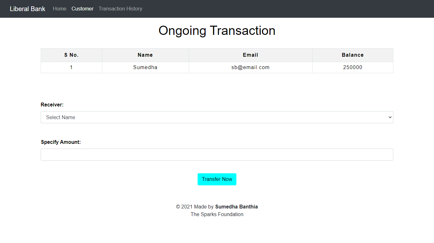Click the sb@email.com address

(250, 67)
